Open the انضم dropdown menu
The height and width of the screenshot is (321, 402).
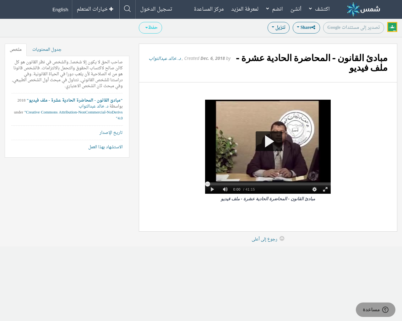coord(274,9)
